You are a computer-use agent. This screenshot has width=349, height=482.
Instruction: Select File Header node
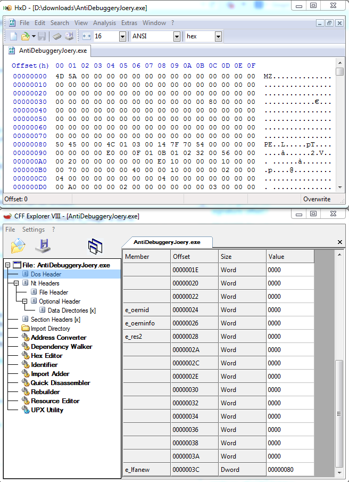tap(54, 292)
